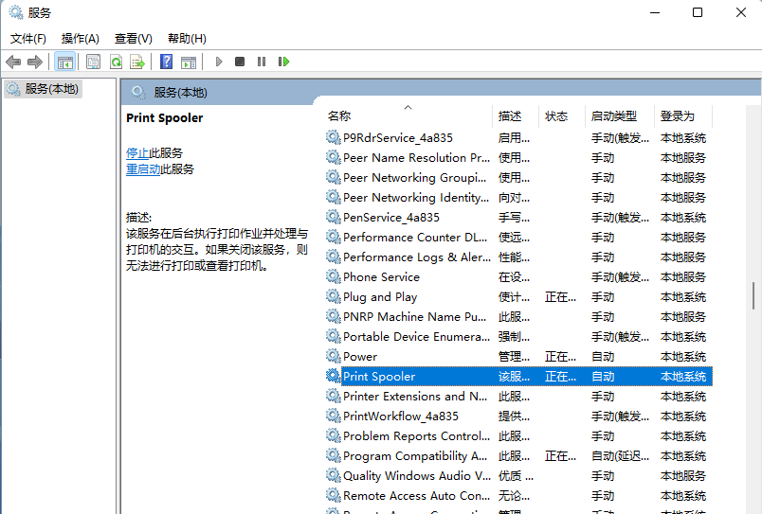
Task: Click the gear icon beside Remote Access Auto Con...
Action: (333, 496)
